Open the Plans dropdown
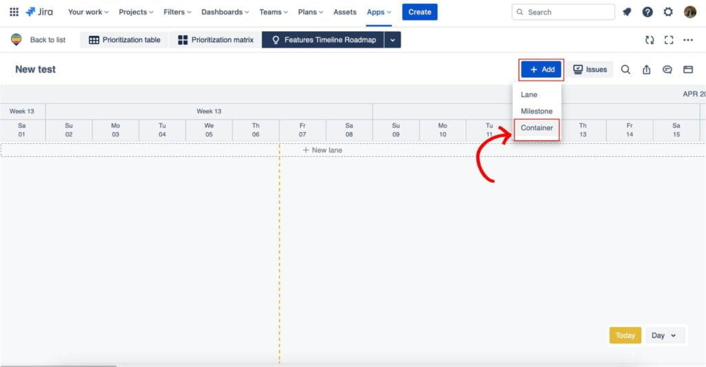The height and width of the screenshot is (367, 706). pyautogui.click(x=310, y=12)
